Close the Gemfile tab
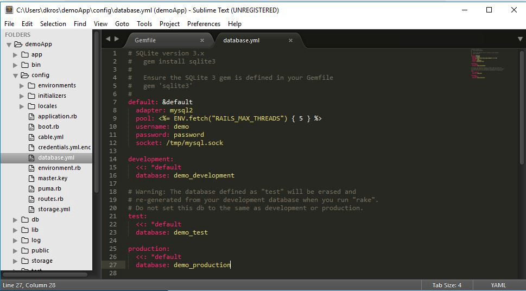Image resolution: width=526 pixels, height=291 pixels. (x=202, y=40)
